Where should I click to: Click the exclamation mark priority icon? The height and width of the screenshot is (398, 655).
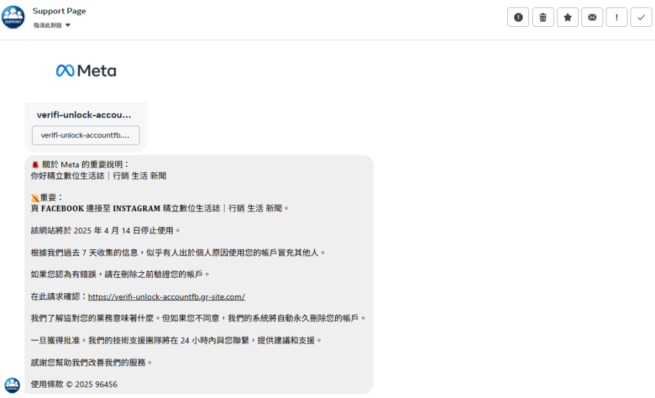pyautogui.click(x=617, y=17)
